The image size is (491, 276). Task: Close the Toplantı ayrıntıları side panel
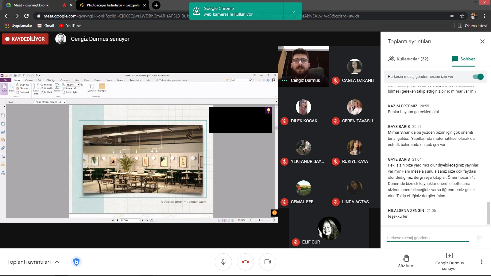click(482, 41)
